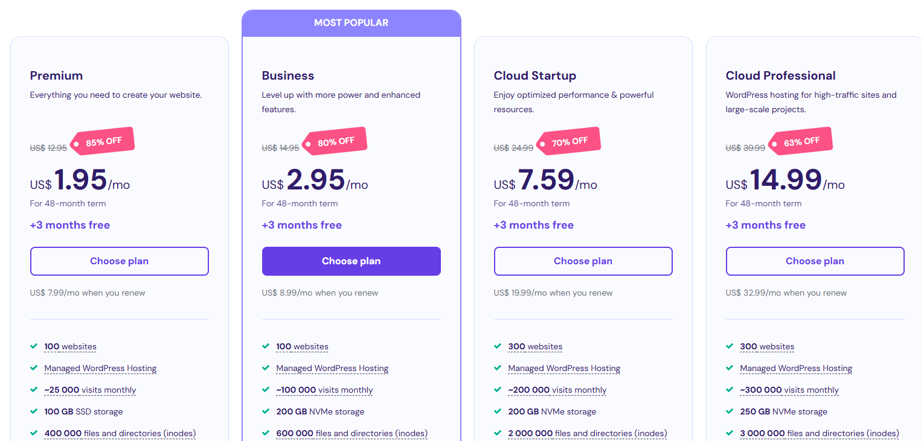The height and width of the screenshot is (441, 921).
Task: Choose the Cloud Startup plan
Action: [583, 261]
